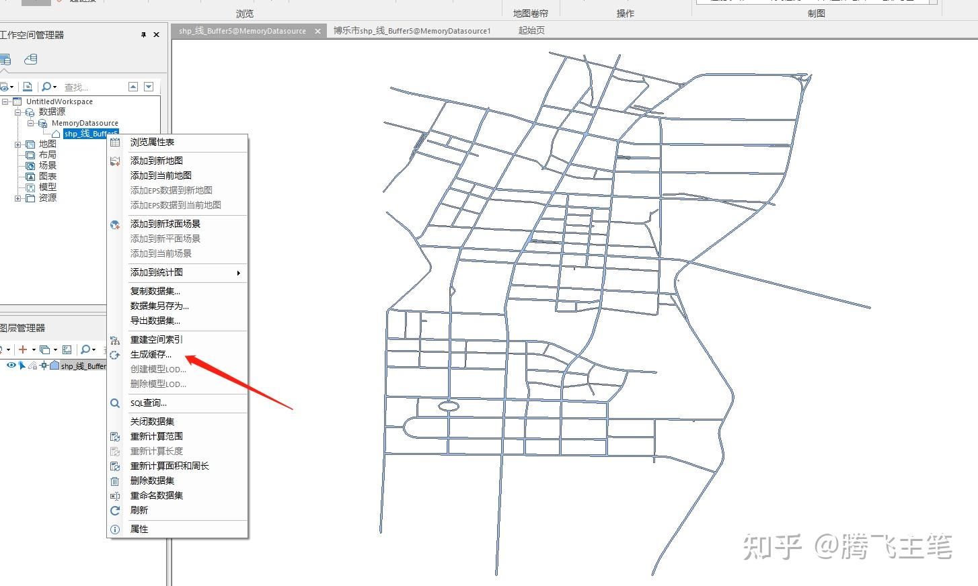978x586 pixels.
Task: Toggle visibility eye of shp_线_Buffer layer
Action: 11,365
